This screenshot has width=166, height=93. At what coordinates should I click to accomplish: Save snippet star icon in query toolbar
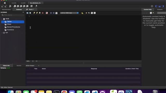[x=82, y=13]
